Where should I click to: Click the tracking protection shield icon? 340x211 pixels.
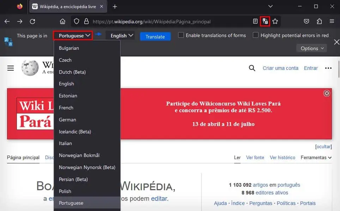tap(76, 22)
